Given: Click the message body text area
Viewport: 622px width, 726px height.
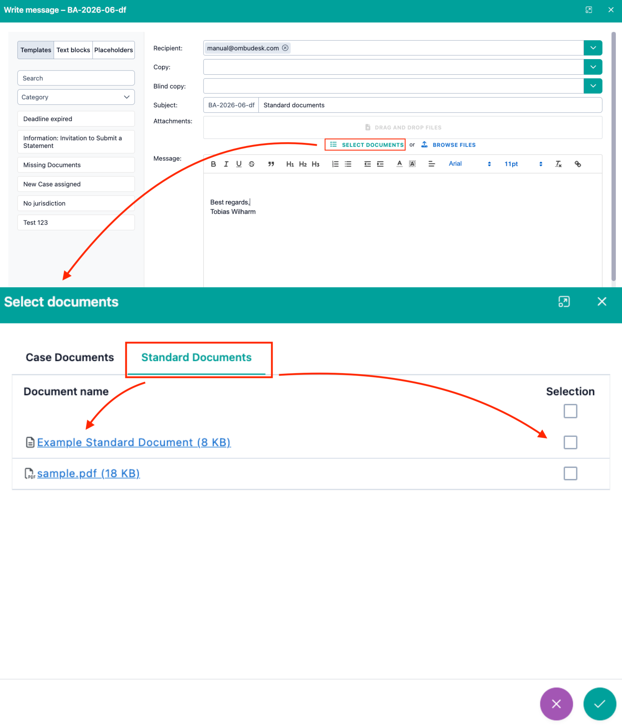Looking at the screenshot, I should [403, 230].
